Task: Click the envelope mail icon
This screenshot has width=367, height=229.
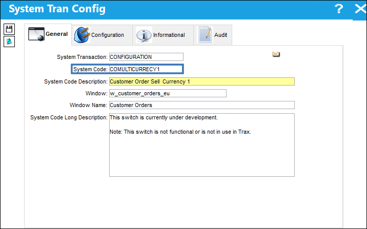Action: 276,54
